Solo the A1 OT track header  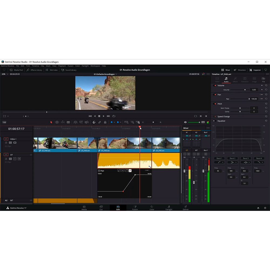(x=15, y=159)
